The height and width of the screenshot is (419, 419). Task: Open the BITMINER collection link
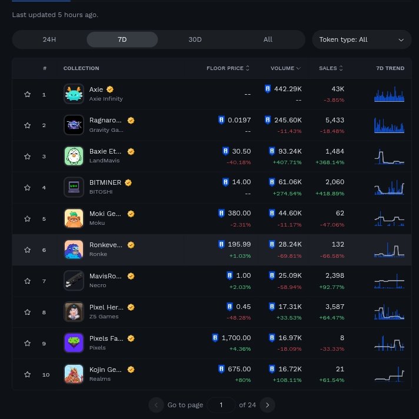click(x=105, y=182)
